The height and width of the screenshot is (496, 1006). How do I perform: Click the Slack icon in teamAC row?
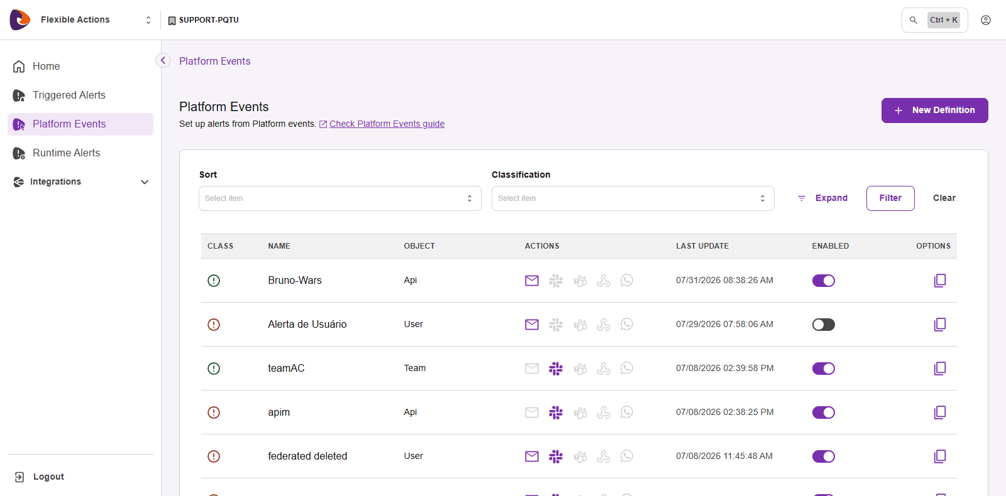[556, 369]
